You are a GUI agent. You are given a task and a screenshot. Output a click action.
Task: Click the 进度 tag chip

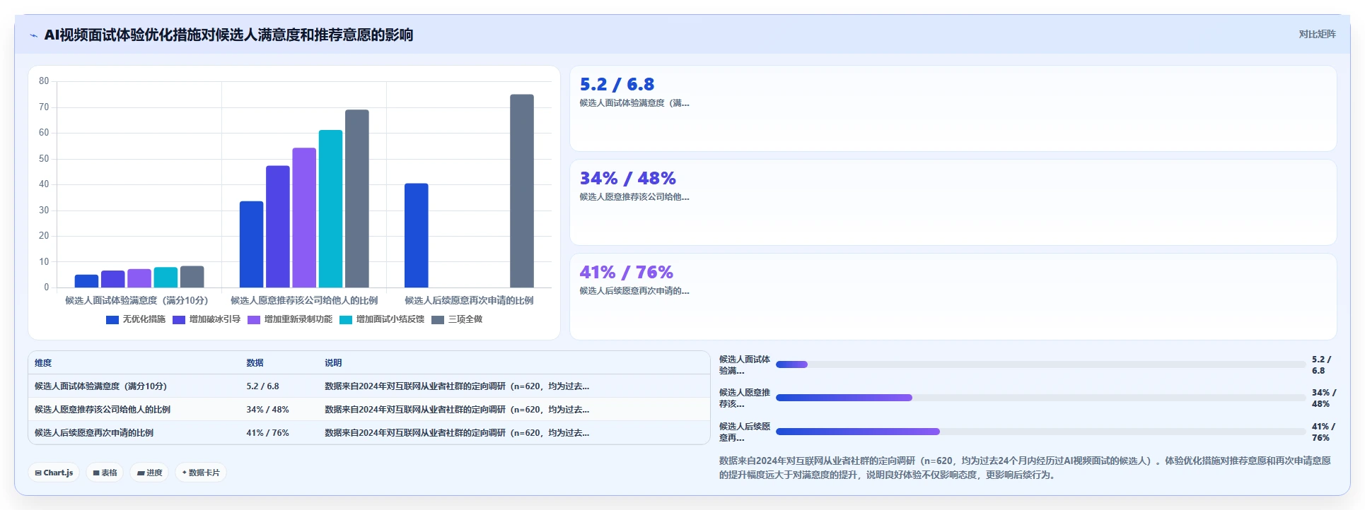pos(149,473)
